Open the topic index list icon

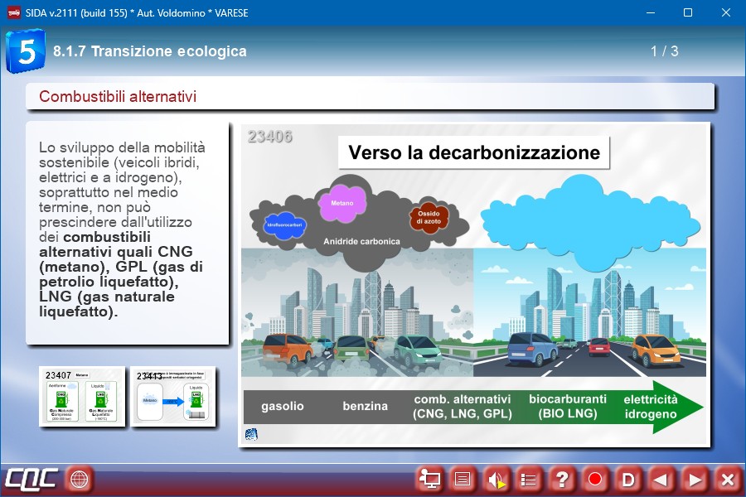point(529,479)
